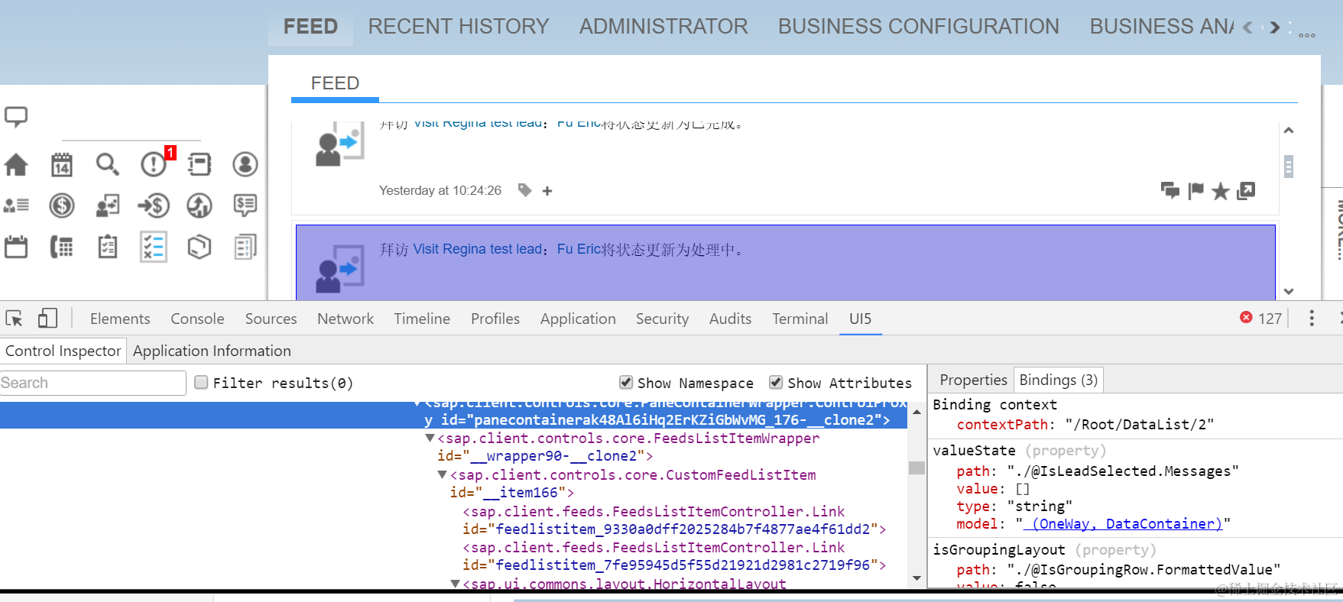Click the feed list scroll-down chevron
This screenshot has height=602, width=1343.
pos(1289,291)
